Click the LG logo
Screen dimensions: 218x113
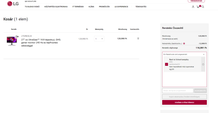pyautogui.click(x=13, y=4)
